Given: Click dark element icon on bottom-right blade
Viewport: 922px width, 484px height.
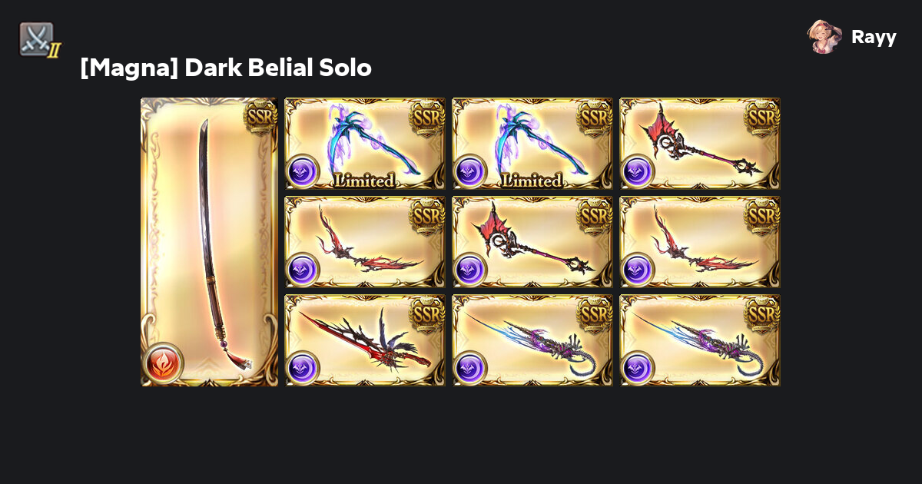Looking at the screenshot, I should point(638,367).
